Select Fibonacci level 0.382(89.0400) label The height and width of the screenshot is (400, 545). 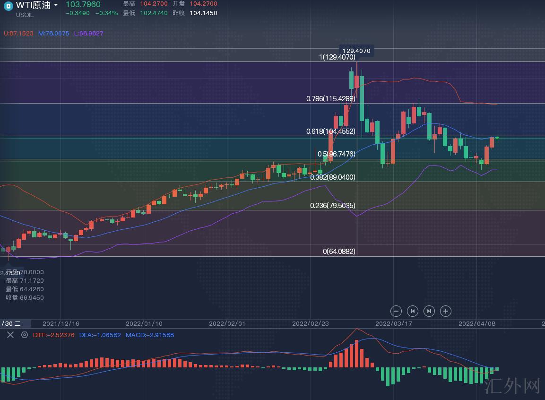point(333,177)
